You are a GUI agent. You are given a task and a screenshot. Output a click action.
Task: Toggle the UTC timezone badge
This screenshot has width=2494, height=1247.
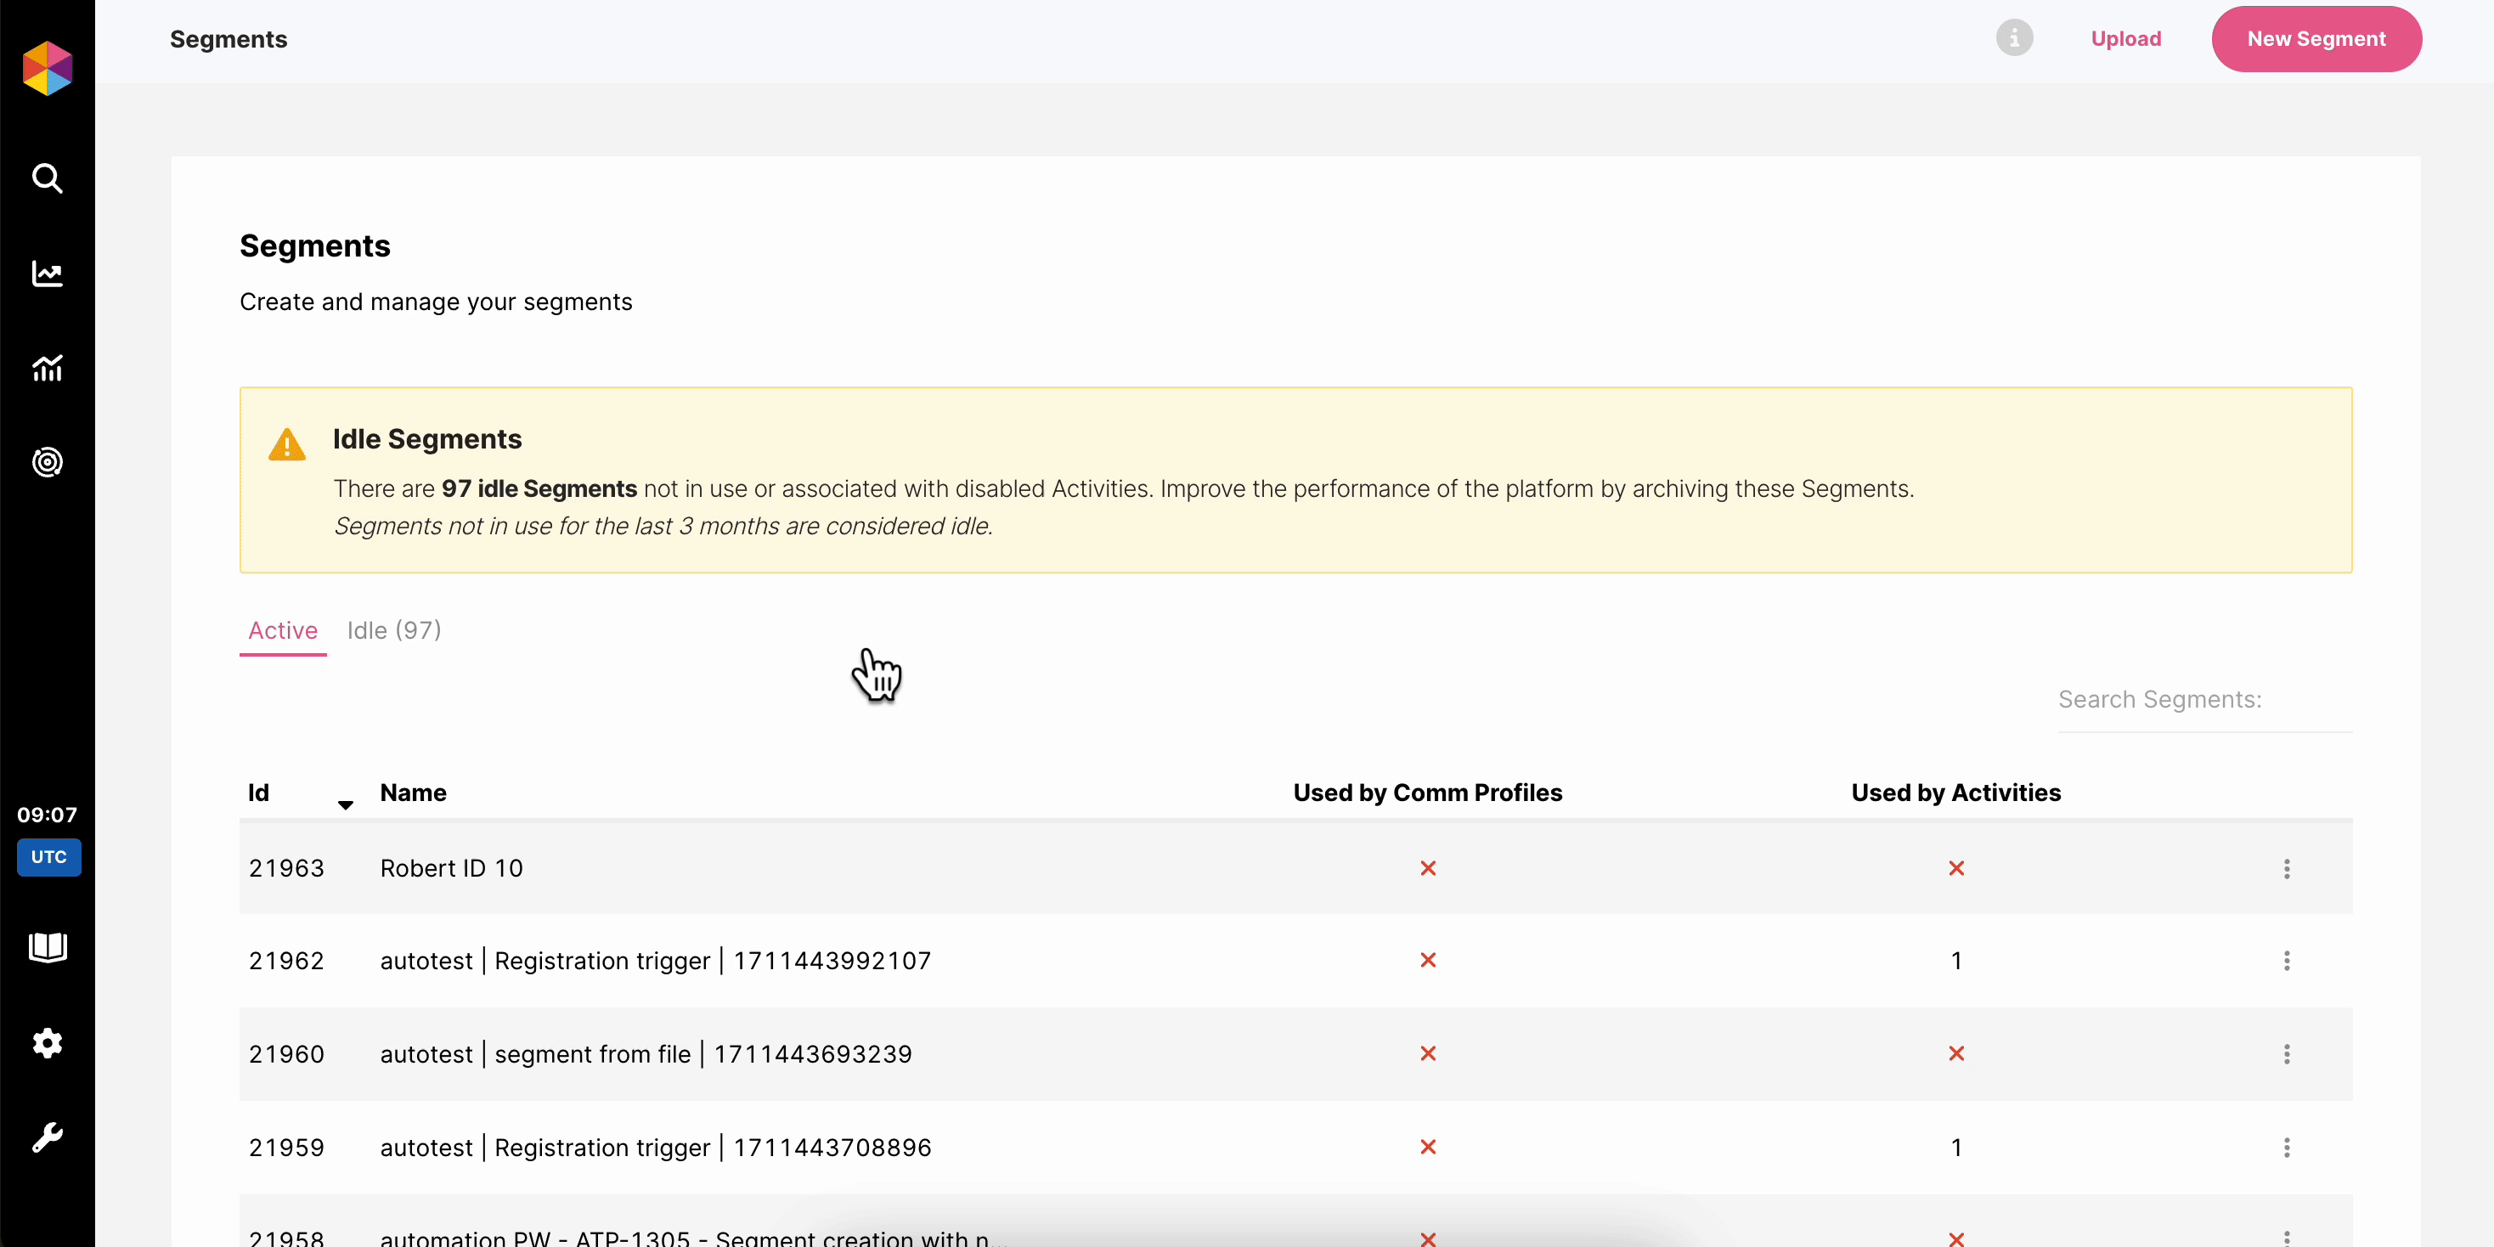tap(48, 857)
